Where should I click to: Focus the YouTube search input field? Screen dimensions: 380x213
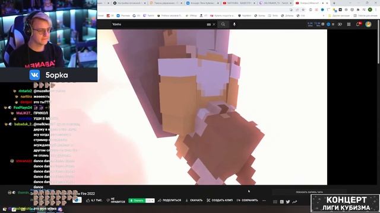click(x=159, y=24)
